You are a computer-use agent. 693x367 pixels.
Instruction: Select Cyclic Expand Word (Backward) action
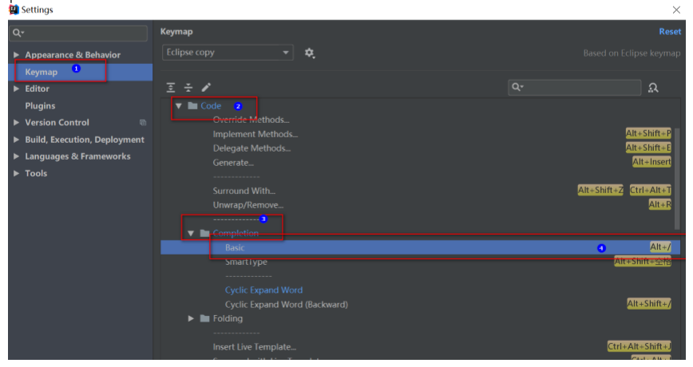pos(287,304)
